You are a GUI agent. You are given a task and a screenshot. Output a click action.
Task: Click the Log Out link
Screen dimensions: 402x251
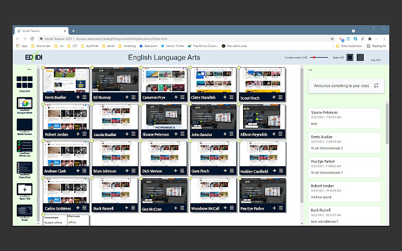[x=376, y=59]
